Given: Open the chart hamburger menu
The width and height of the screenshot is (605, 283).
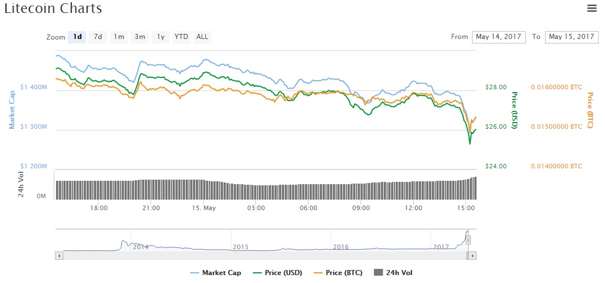Looking at the screenshot, I should pyautogui.click(x=591, y=8).
